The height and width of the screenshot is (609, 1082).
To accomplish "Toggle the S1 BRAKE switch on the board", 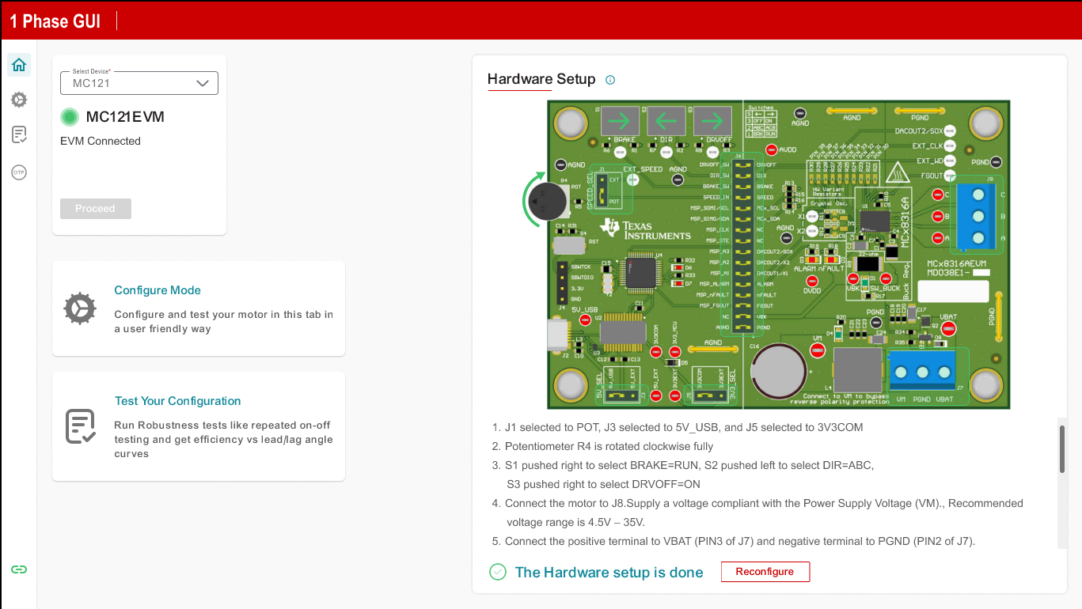I will (x=621, y=122).
